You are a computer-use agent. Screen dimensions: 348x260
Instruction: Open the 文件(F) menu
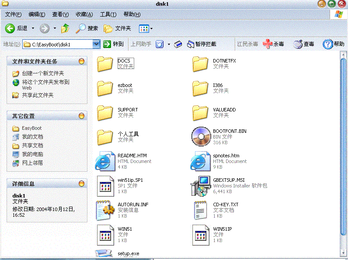click(13, 14)
